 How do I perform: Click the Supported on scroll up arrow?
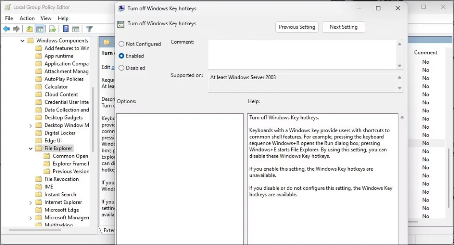click(x=399, y=77)
